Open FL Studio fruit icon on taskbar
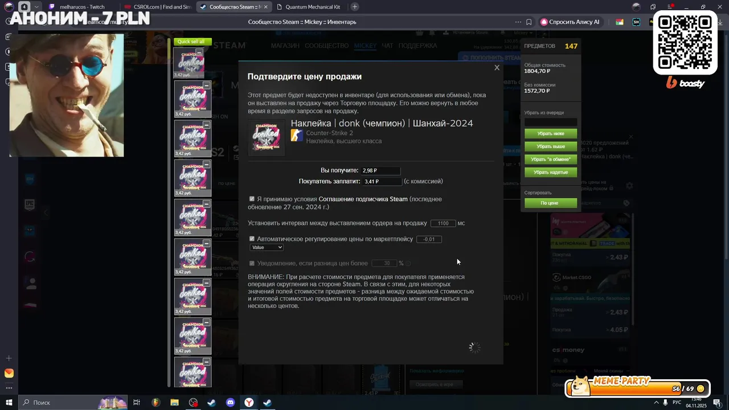Screen dimensions: 729x410 point(155,403)
